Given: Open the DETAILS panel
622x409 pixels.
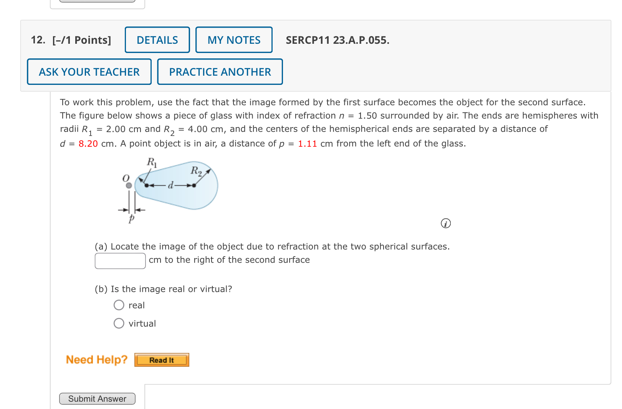Looking at the screenshot, I should [157, 40].
